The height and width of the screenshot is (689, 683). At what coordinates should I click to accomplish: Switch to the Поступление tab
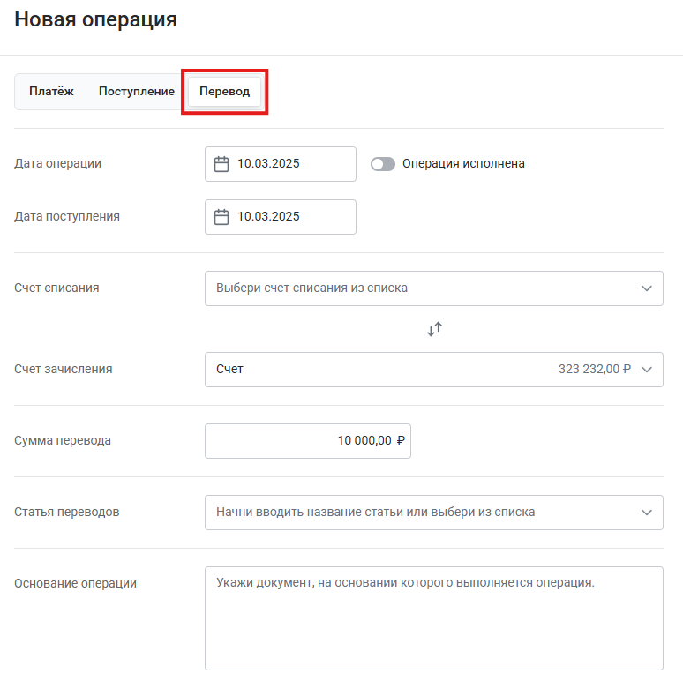pos(136,92)
